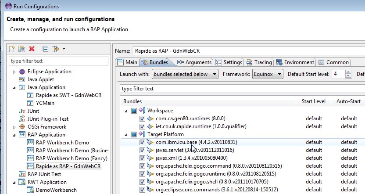Toggle the iet.co.uk.rapide.runtime checkbox
Screen dimensions: 365x194
[142, 126]
